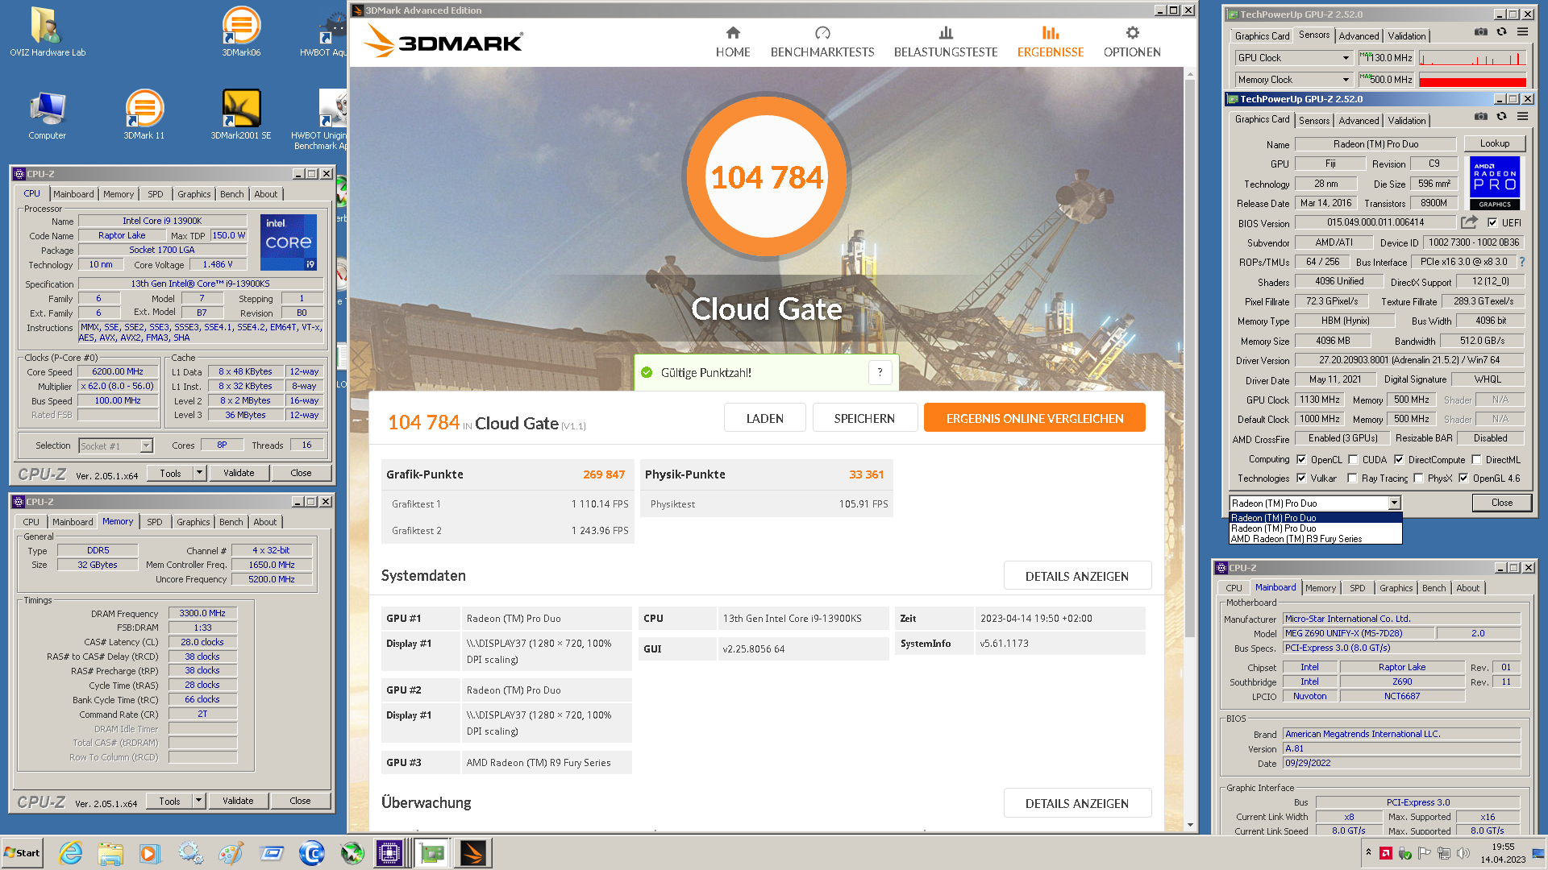
Task: Open Tools dropdown arrow in top CPU-Z window
Action: click(x=199, y=473)
